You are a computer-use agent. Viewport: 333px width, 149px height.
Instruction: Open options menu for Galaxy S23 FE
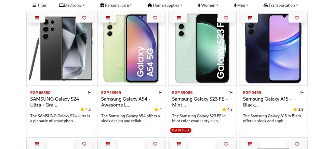231,93
